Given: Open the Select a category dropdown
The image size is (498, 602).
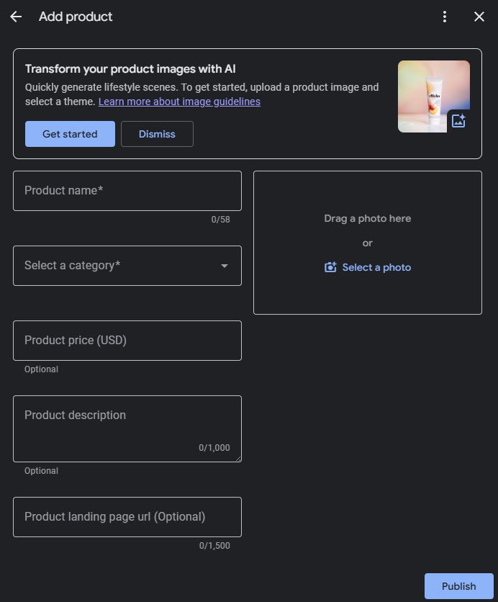Looking at the screenshot, I should pos(115,266).
